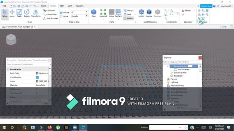
Task: Select Players in Explorer
Action: 172,79
